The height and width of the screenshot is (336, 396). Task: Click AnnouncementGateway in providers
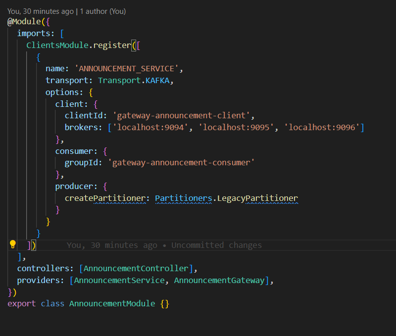pyautogui.click(x=219, y=280)
